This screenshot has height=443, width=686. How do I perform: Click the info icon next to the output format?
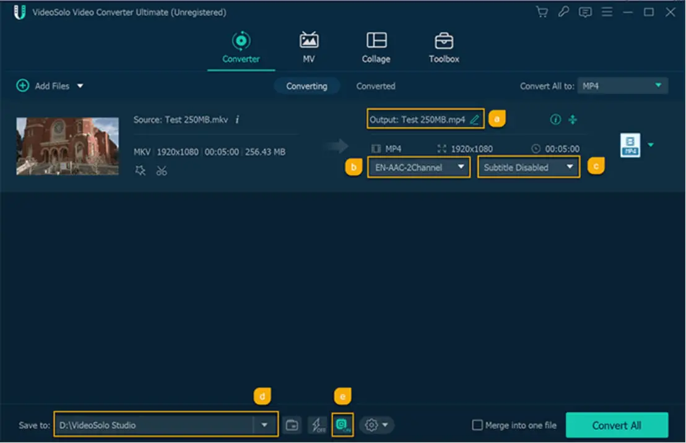pos(555,119)
